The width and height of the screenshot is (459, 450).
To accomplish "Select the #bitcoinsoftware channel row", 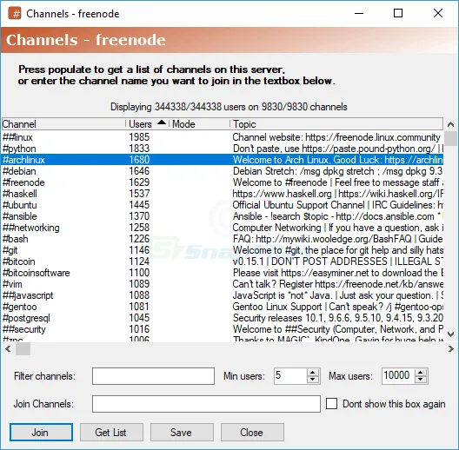I will [223, 273].
